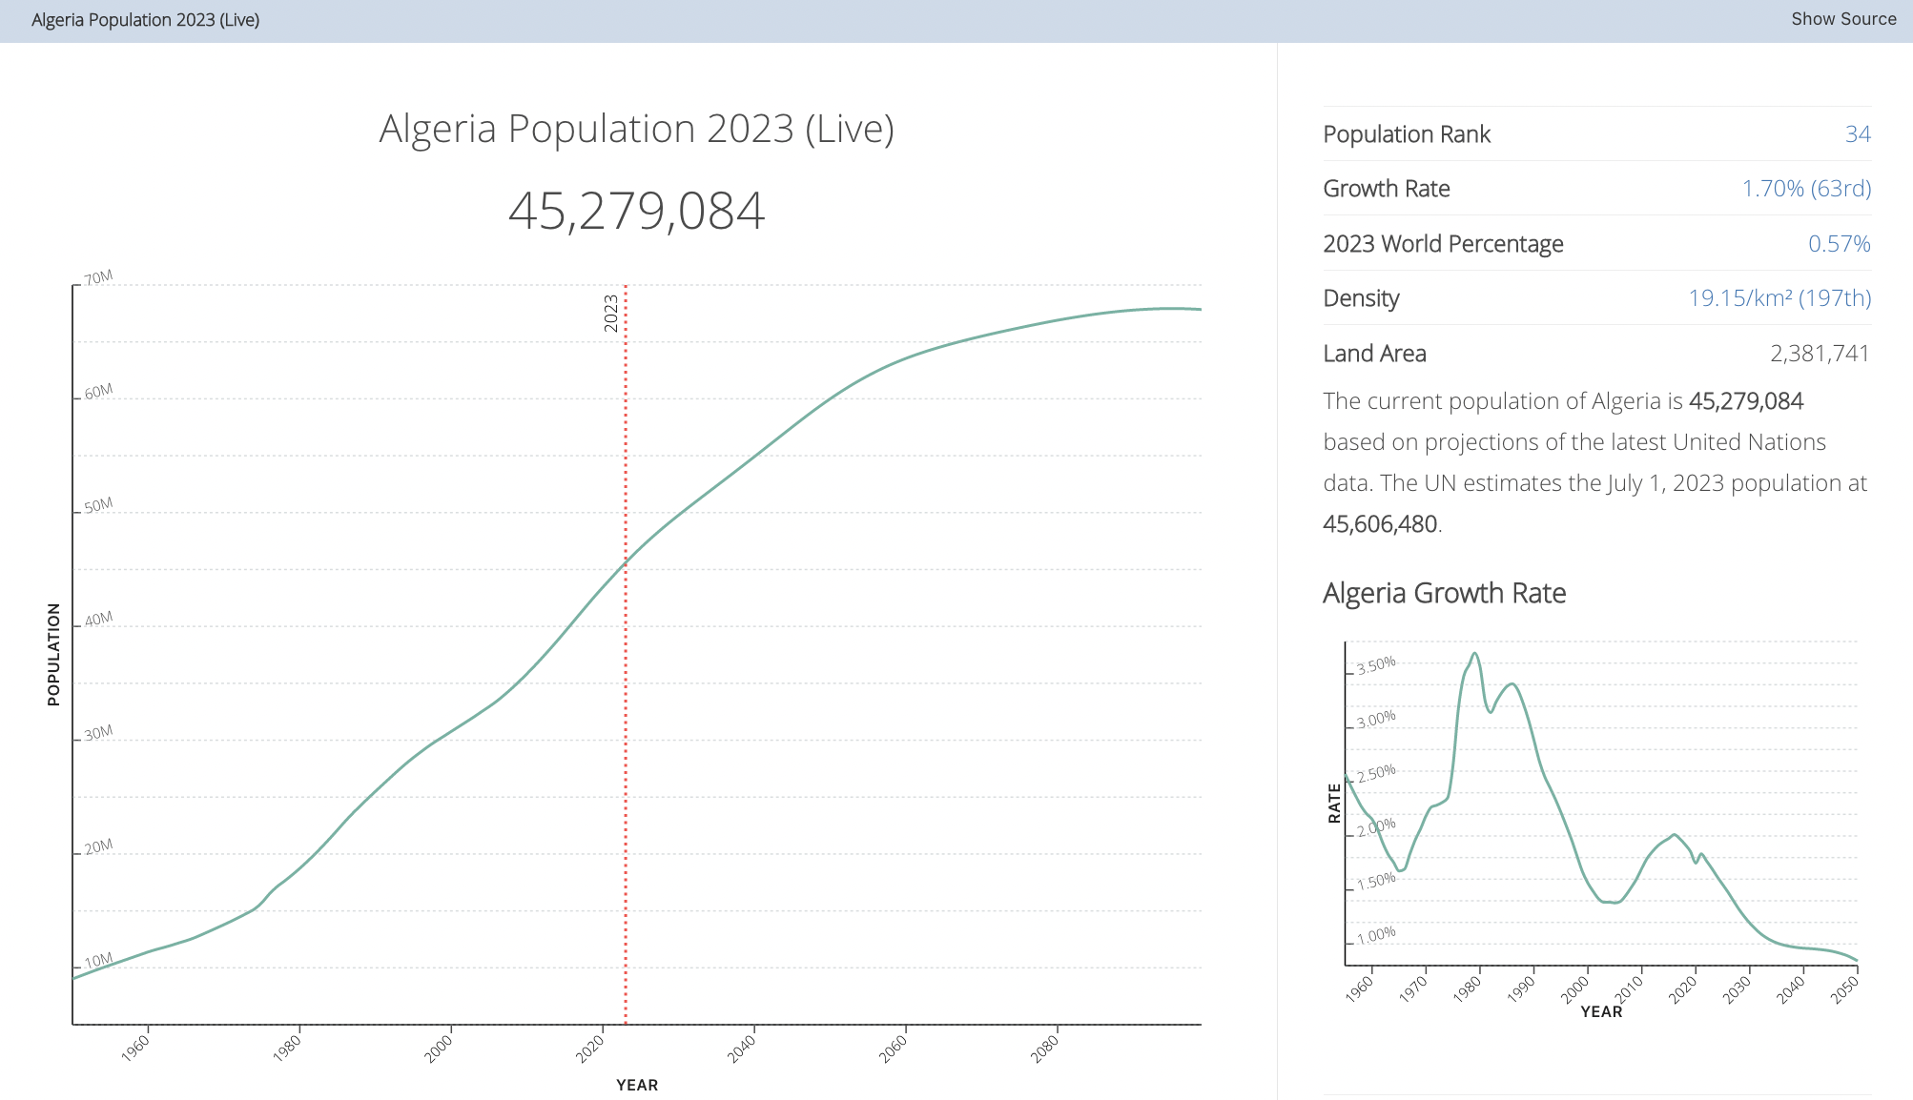Open the Growth Rate 1.70% (63rd) link
The image size is (1913, 1100).
click(1805, 189)
